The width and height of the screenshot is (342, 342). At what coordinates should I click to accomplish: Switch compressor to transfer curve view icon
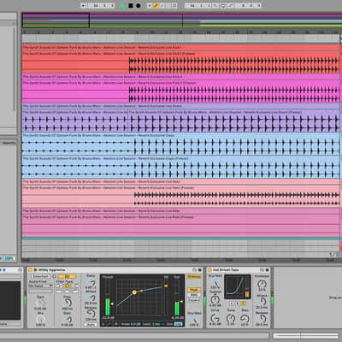109,324
